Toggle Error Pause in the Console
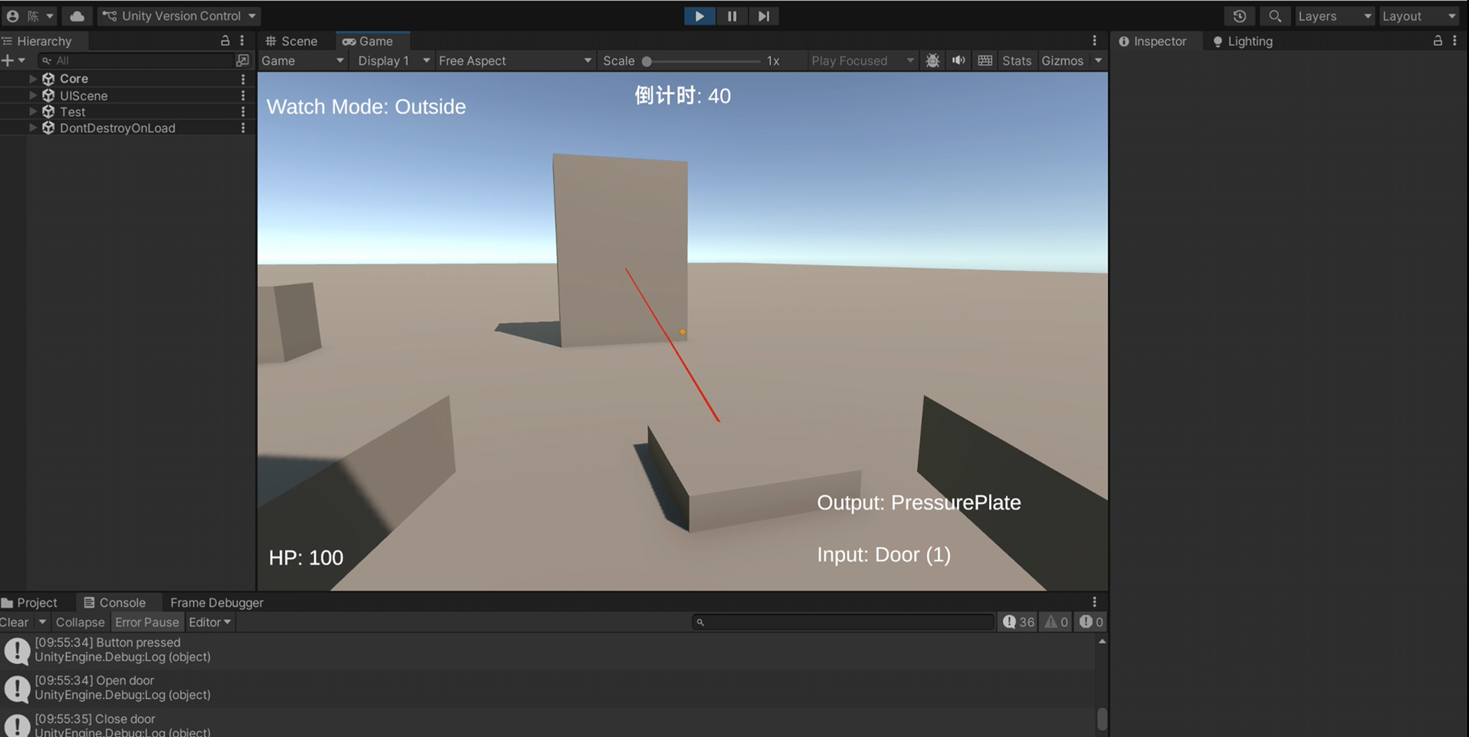The height and width of the screenshot is (737, 1469). [147, 622]
